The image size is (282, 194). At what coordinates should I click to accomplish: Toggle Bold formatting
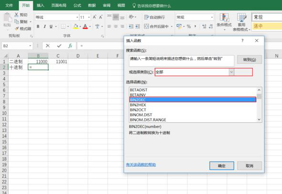coord(38,26)
